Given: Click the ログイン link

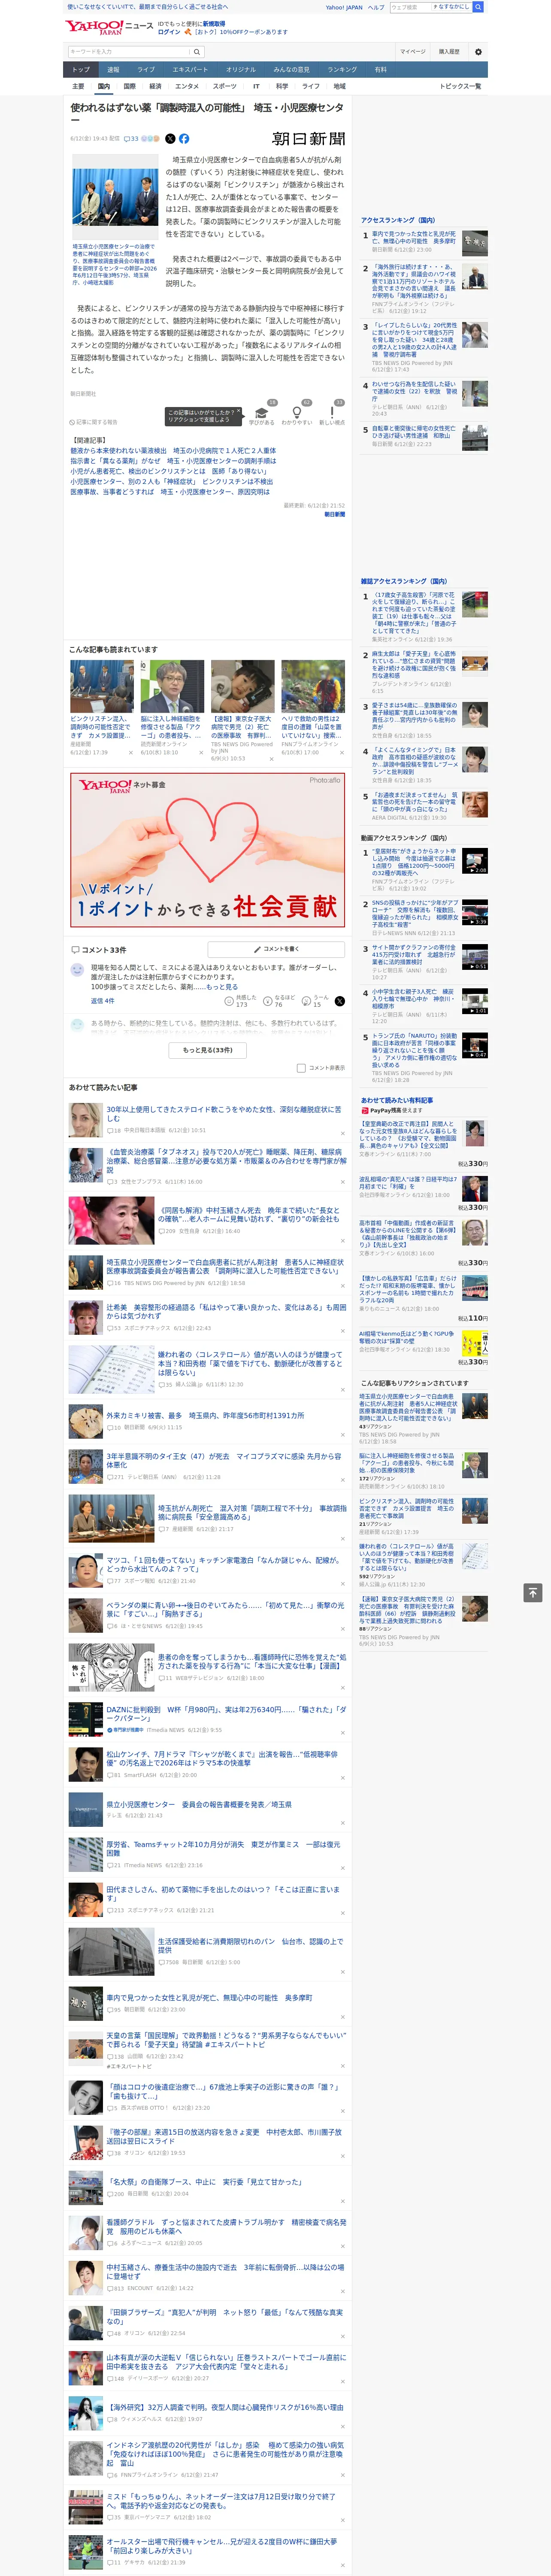Looking at the screenshot, I should tap(169, 32).
